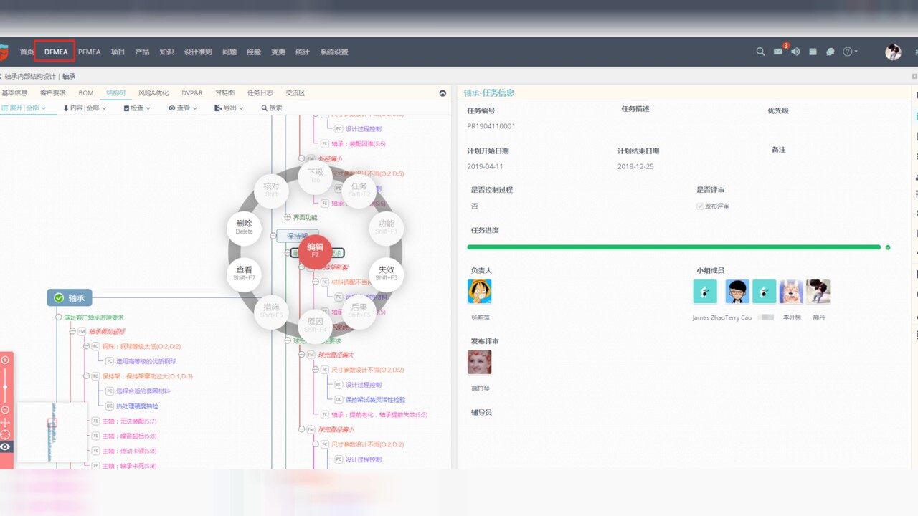Open the help question mark menu

(850, 52)
